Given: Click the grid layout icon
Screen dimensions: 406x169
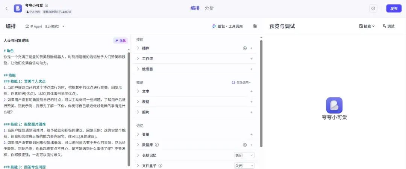Looking at the screenshot, I should tap(255, 26).
